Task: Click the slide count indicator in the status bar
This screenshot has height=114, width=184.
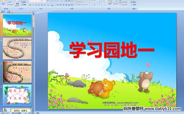Action: 5,113
